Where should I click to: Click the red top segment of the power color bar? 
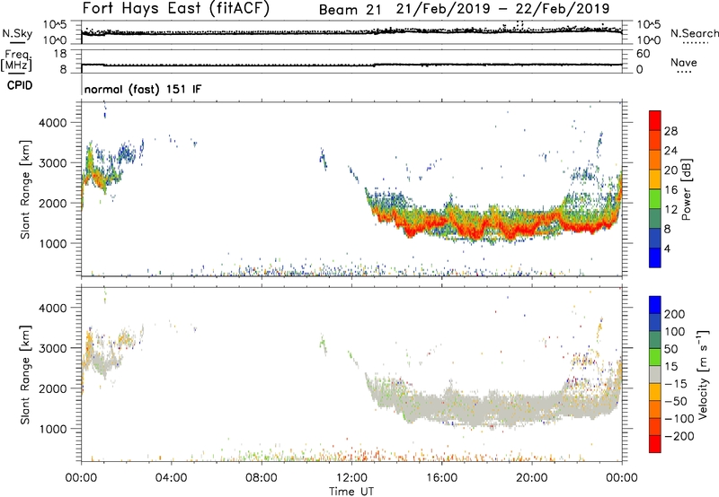(655, 120)
